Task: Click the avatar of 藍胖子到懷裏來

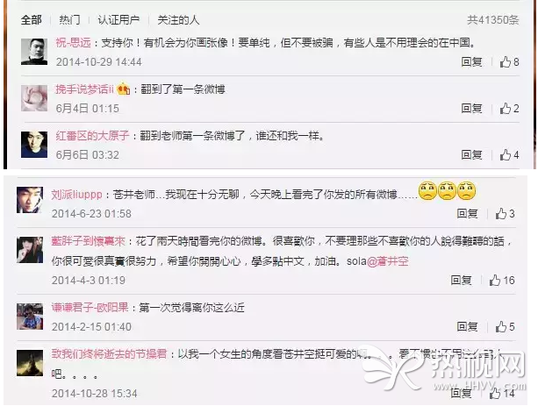Action: pos(30,250)
